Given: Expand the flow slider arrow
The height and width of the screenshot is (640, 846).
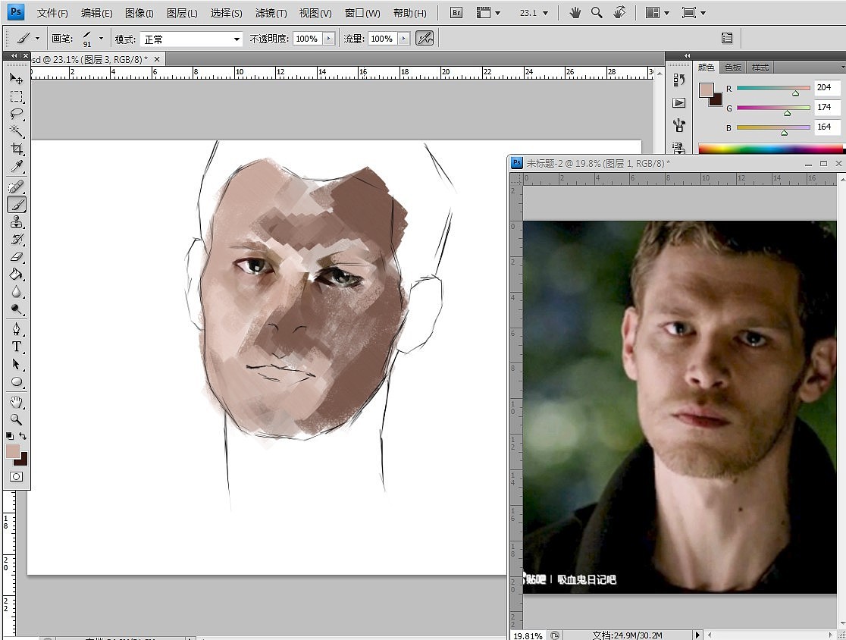Looking at the screenshot, I should pos(404,39).
